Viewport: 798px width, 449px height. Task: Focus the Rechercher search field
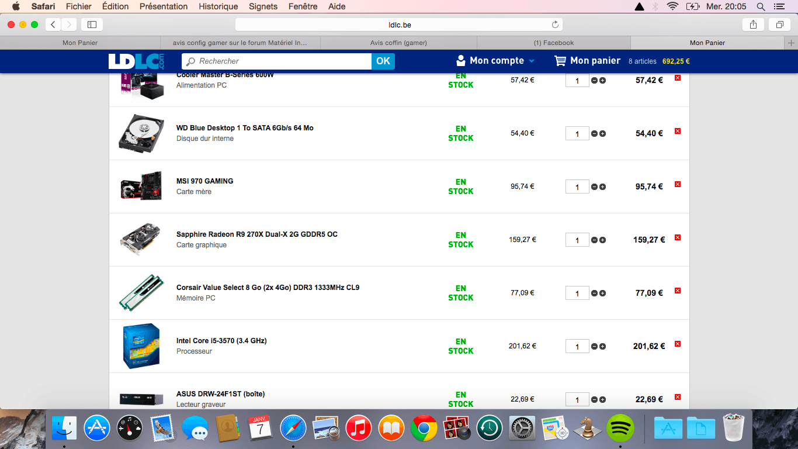[276, 61]
